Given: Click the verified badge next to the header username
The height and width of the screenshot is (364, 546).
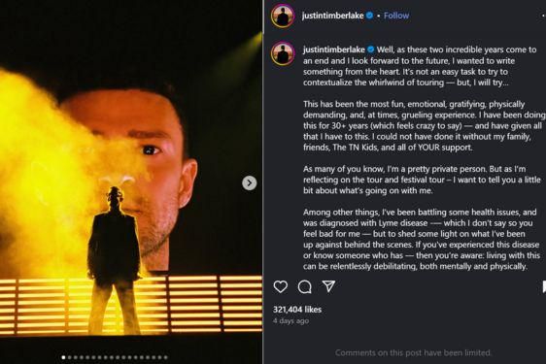Looking at the screenshot, I should 370,16.
